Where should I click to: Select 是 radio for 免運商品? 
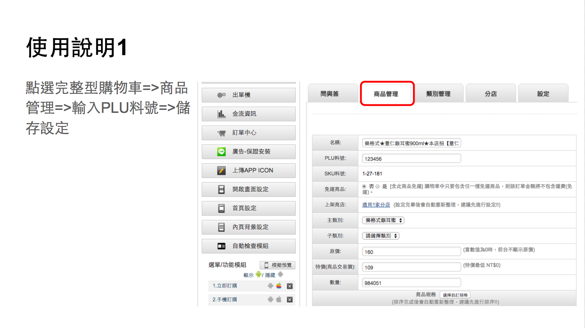tap(378, 186)
